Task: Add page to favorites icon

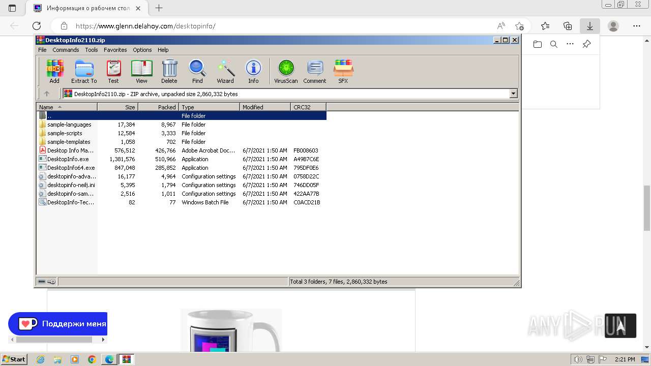Action: coord(519,26)
